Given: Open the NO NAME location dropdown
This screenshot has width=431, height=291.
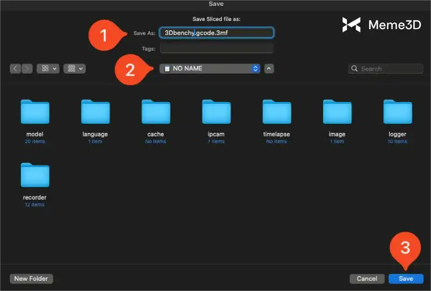Looking at the screenshot, I should (210, 69).
